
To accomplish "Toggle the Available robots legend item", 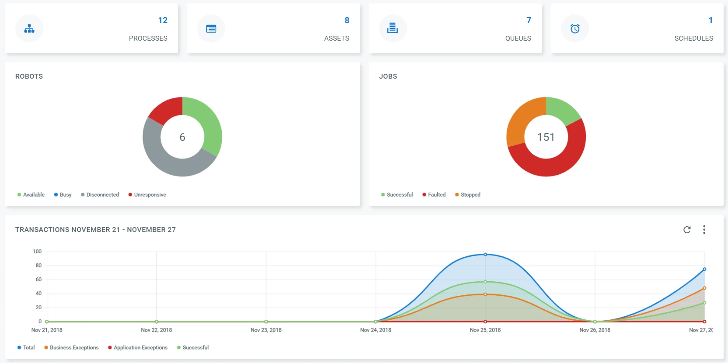I will pos(31,195).
